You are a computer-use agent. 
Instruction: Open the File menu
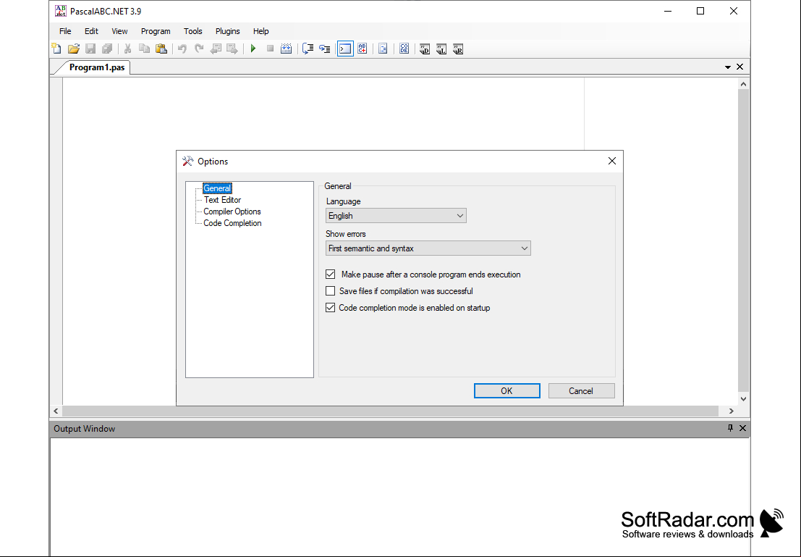pyautogui.click(x=65, y=31)
